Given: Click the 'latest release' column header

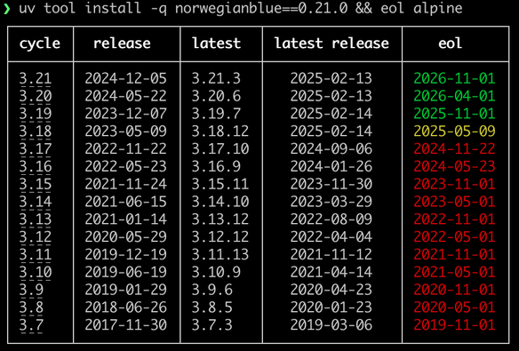Looking at the screenshot, I should point(331,44).
